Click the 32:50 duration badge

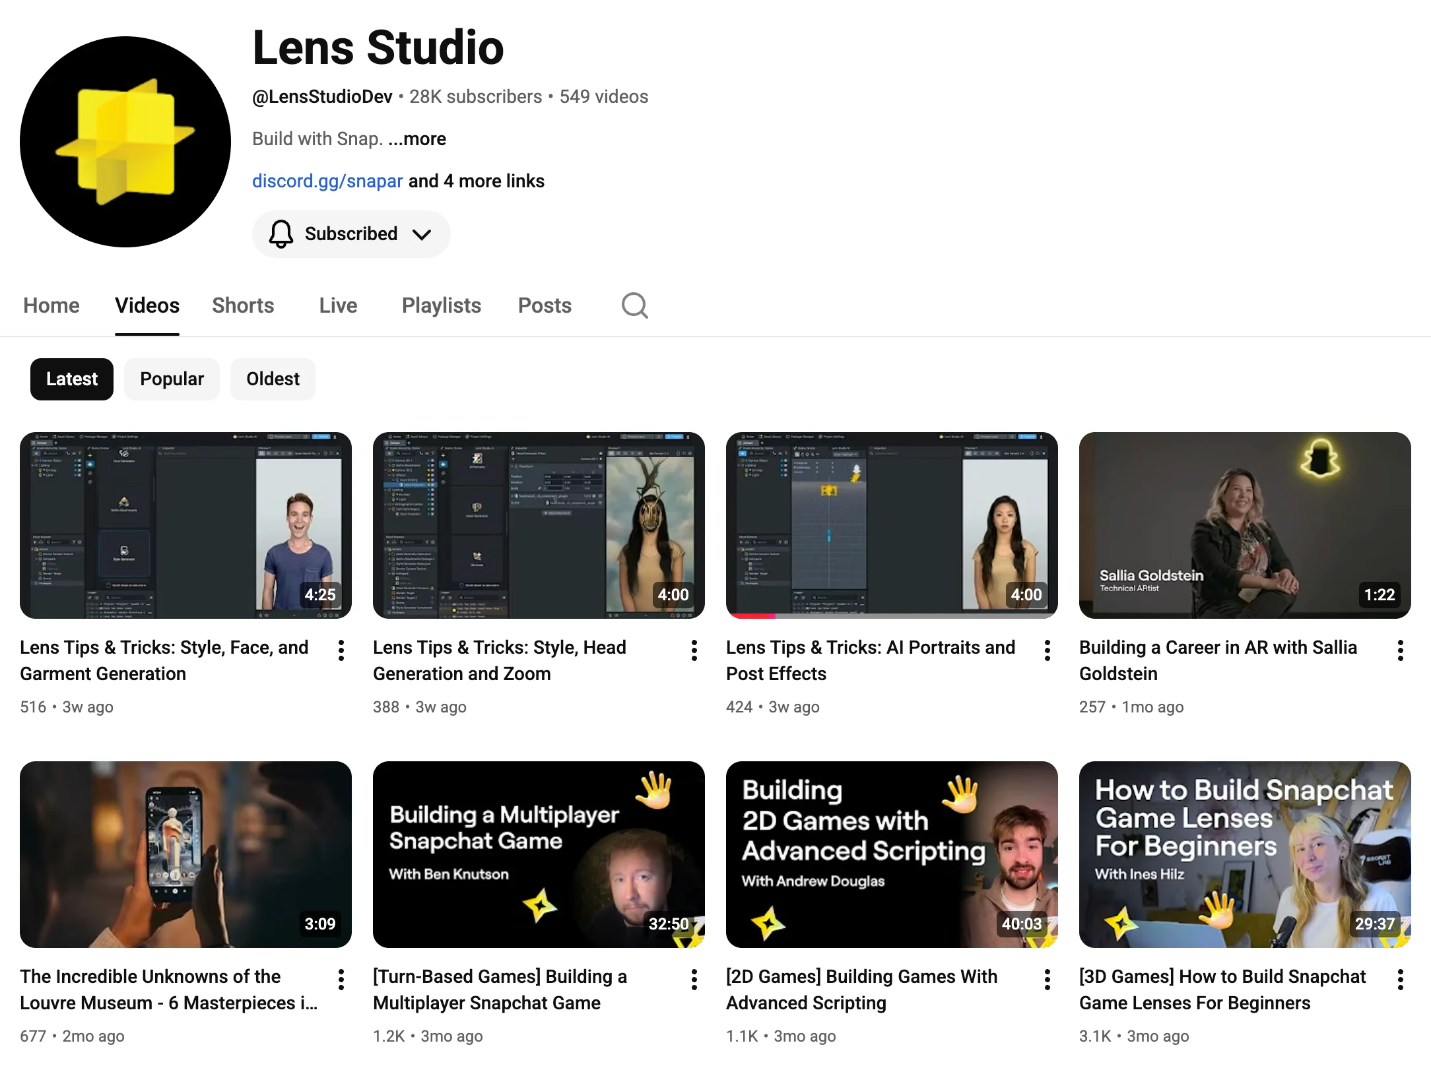669,924
